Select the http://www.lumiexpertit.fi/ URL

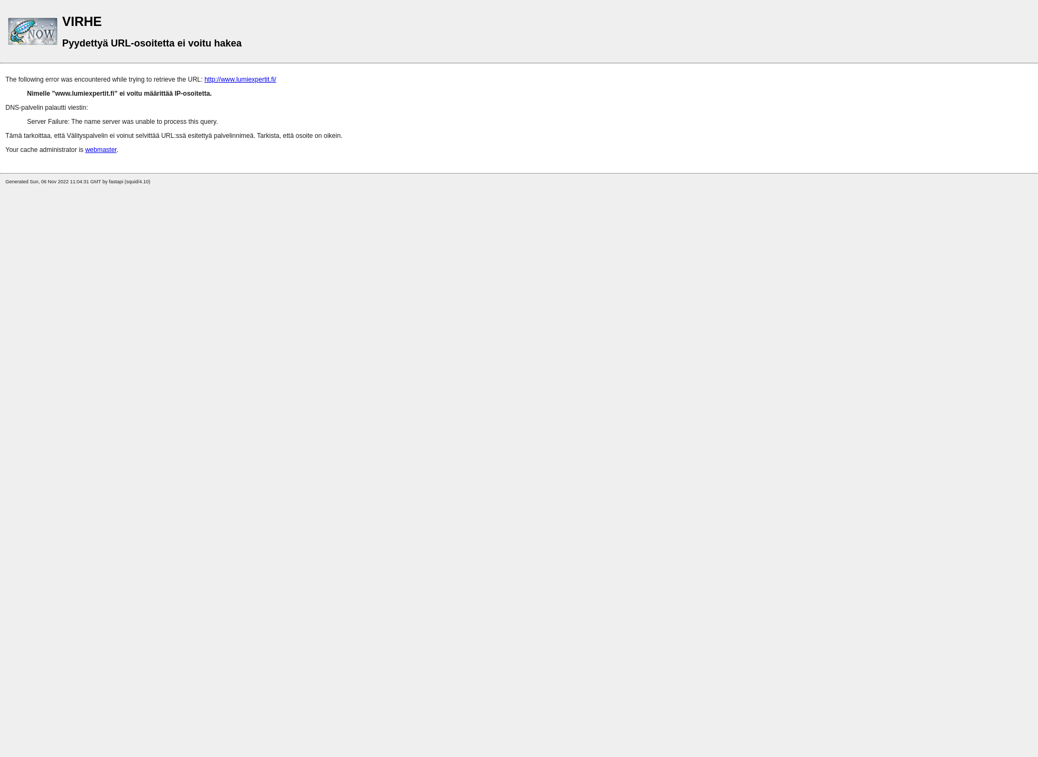(240, 79)
